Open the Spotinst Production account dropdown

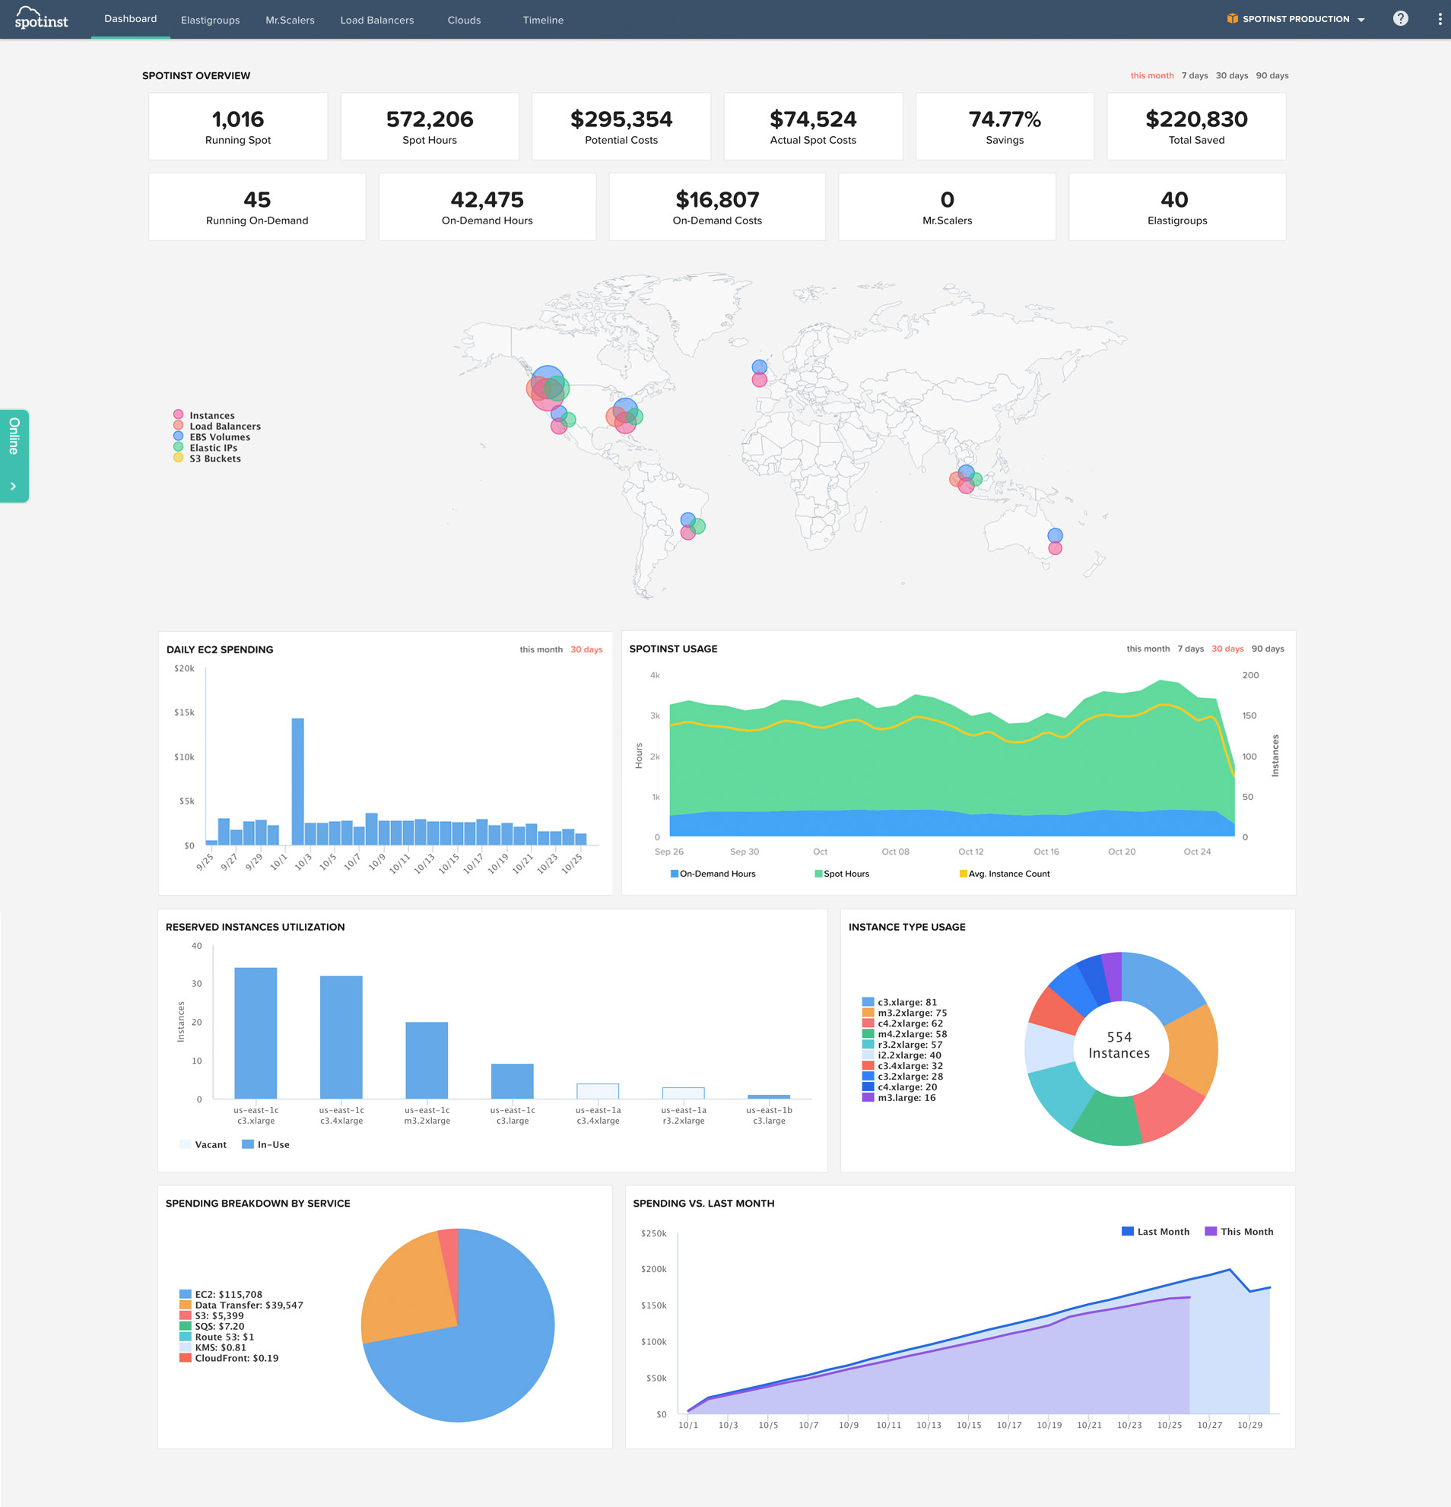1361,20
